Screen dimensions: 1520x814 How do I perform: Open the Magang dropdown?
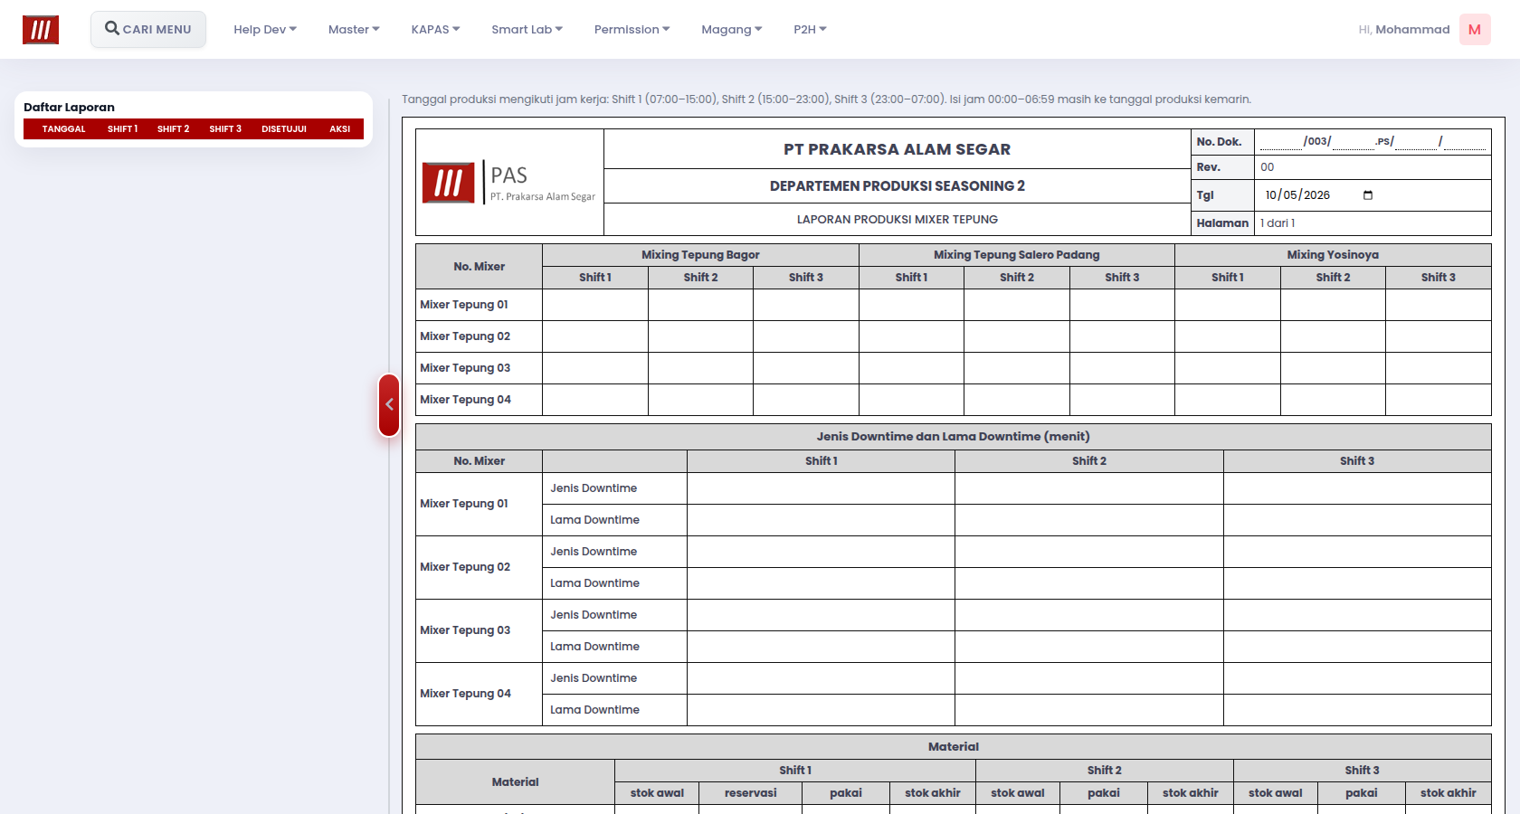click(731, 29)
